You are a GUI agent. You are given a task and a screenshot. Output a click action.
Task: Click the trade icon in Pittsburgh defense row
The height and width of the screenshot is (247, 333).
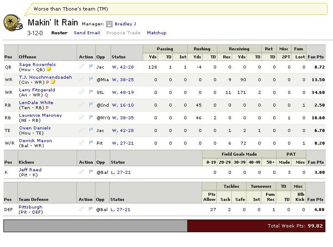tap(81, 209)
